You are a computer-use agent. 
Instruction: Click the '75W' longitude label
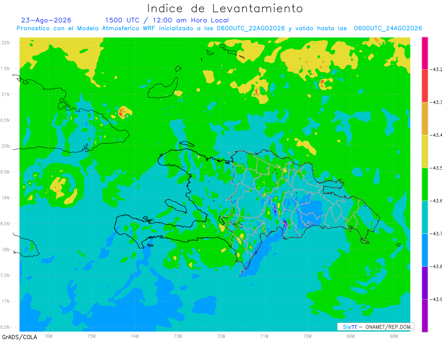(x=92, y=336)
